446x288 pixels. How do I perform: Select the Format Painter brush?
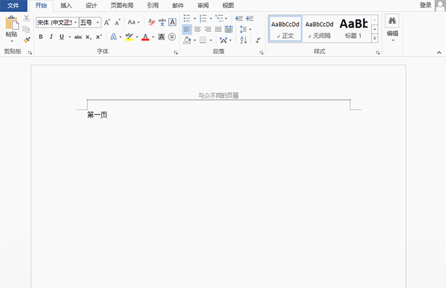point(27,40)
